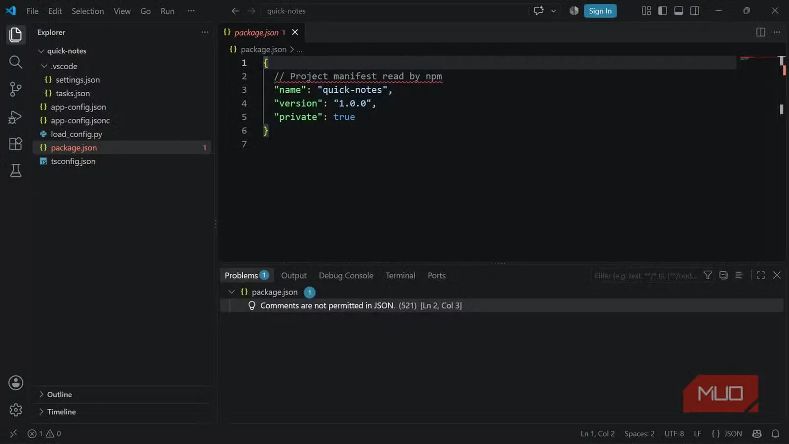This screenshot has width=789, height=444.
Task: Click the Problems filter text field
Action: 646,276
